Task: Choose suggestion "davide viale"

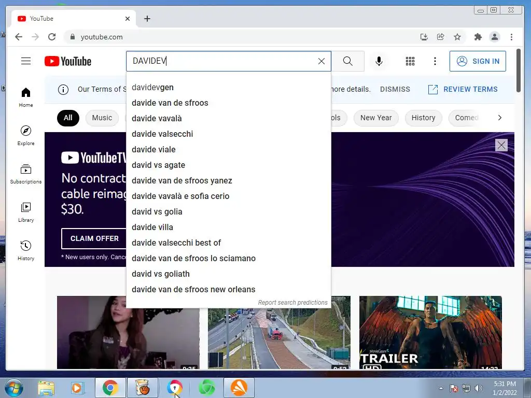Action: (x=229, y=150)
